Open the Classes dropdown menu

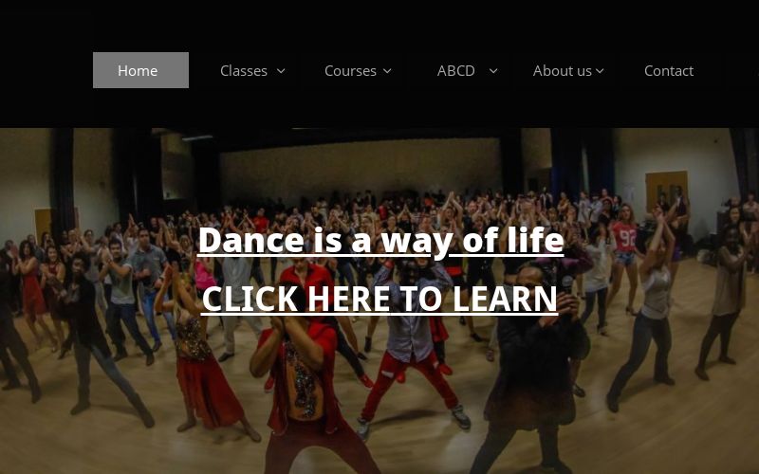(252, 70)
